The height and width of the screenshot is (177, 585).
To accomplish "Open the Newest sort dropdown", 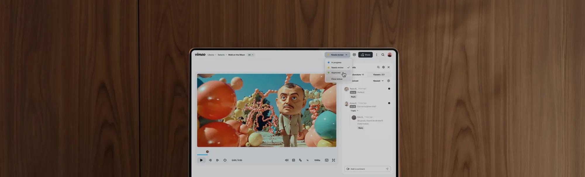I will pyautogui.click(x=378, y=81).
